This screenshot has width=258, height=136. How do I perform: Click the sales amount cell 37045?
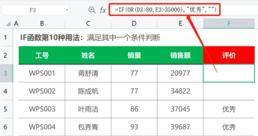pos(180,109)
